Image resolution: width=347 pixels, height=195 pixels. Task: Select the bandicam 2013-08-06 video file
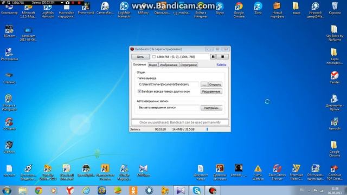[x=28, y=34]
